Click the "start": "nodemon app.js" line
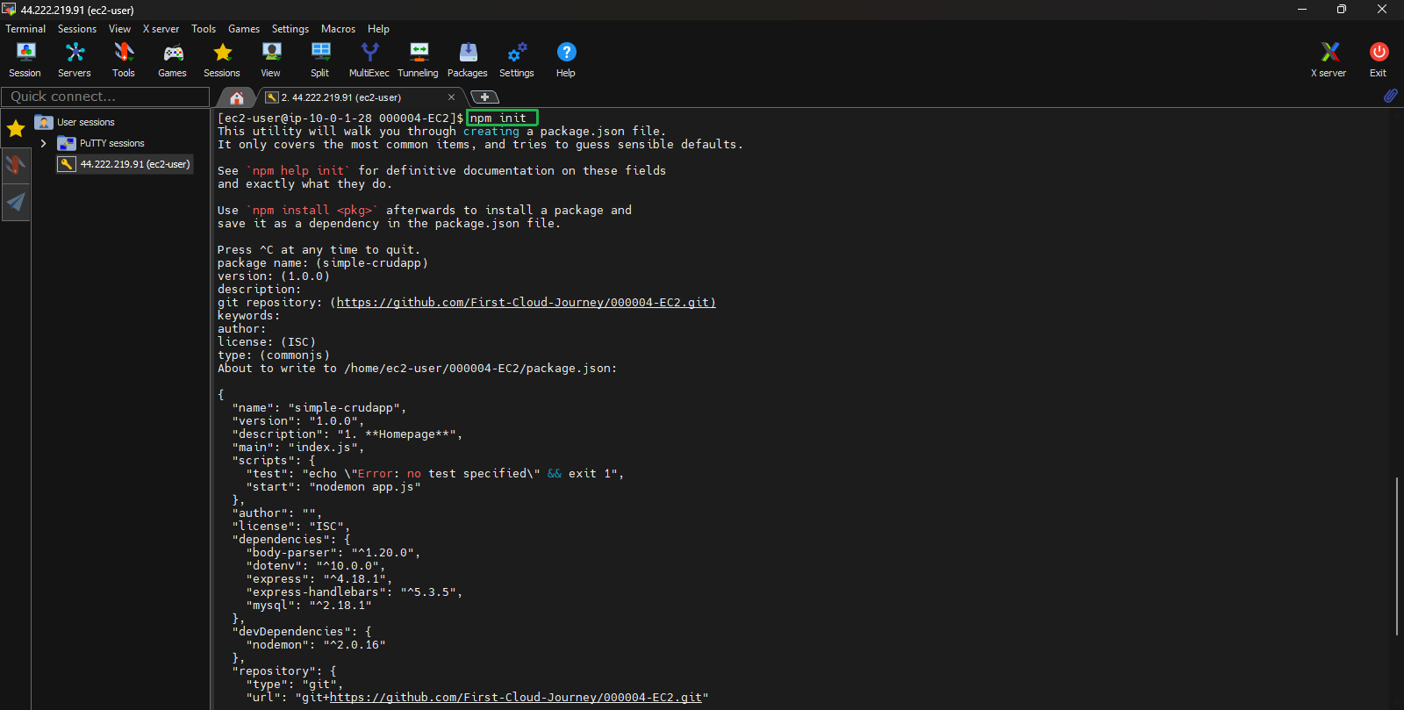Screen dimensions: 1404x710 [x=333, y=487]
